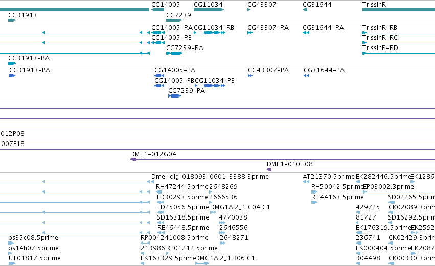Click the CG31644-RA transcript label
Image resolution: width=435 pixels, height=266 pixels.
click(x=323, y=28)
